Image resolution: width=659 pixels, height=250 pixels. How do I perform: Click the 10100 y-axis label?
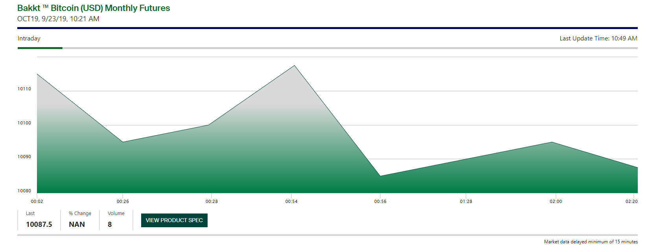coord(24,123)
